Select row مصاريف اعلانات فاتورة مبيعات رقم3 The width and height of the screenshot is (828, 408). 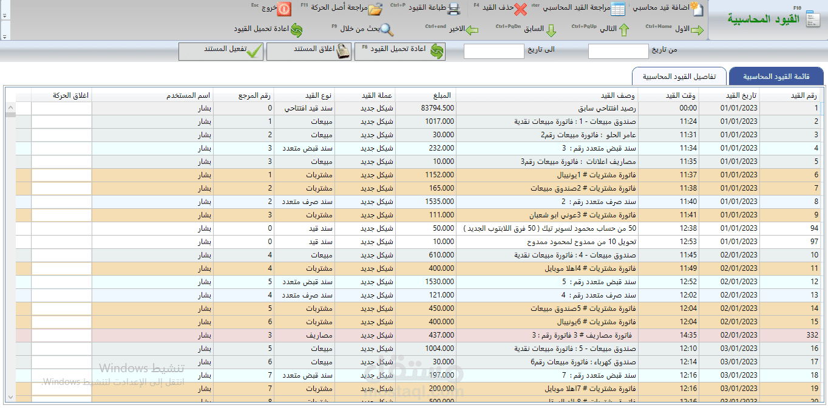tap(418, 161)
